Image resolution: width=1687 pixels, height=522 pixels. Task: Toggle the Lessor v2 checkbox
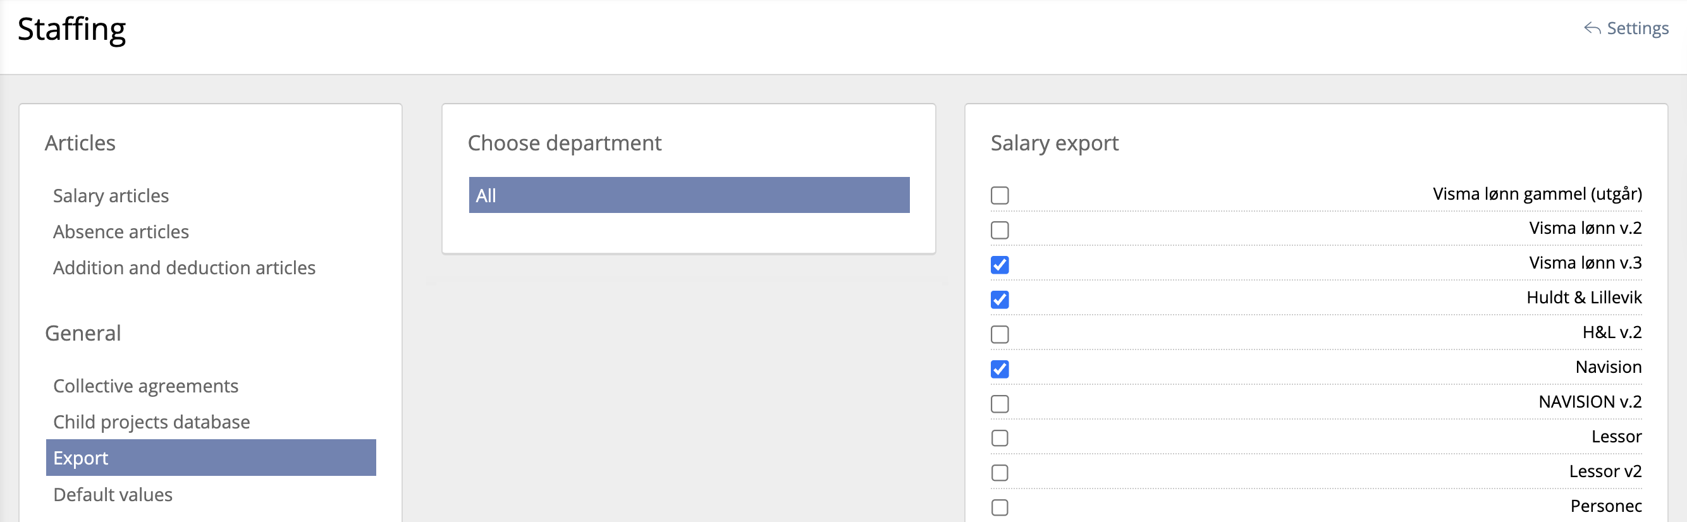pos(999,473)
